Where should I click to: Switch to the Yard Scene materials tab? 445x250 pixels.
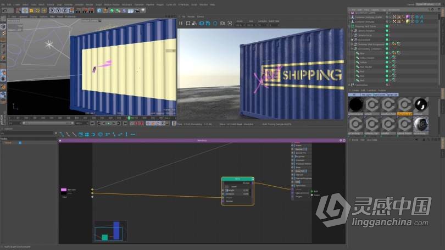380,95
